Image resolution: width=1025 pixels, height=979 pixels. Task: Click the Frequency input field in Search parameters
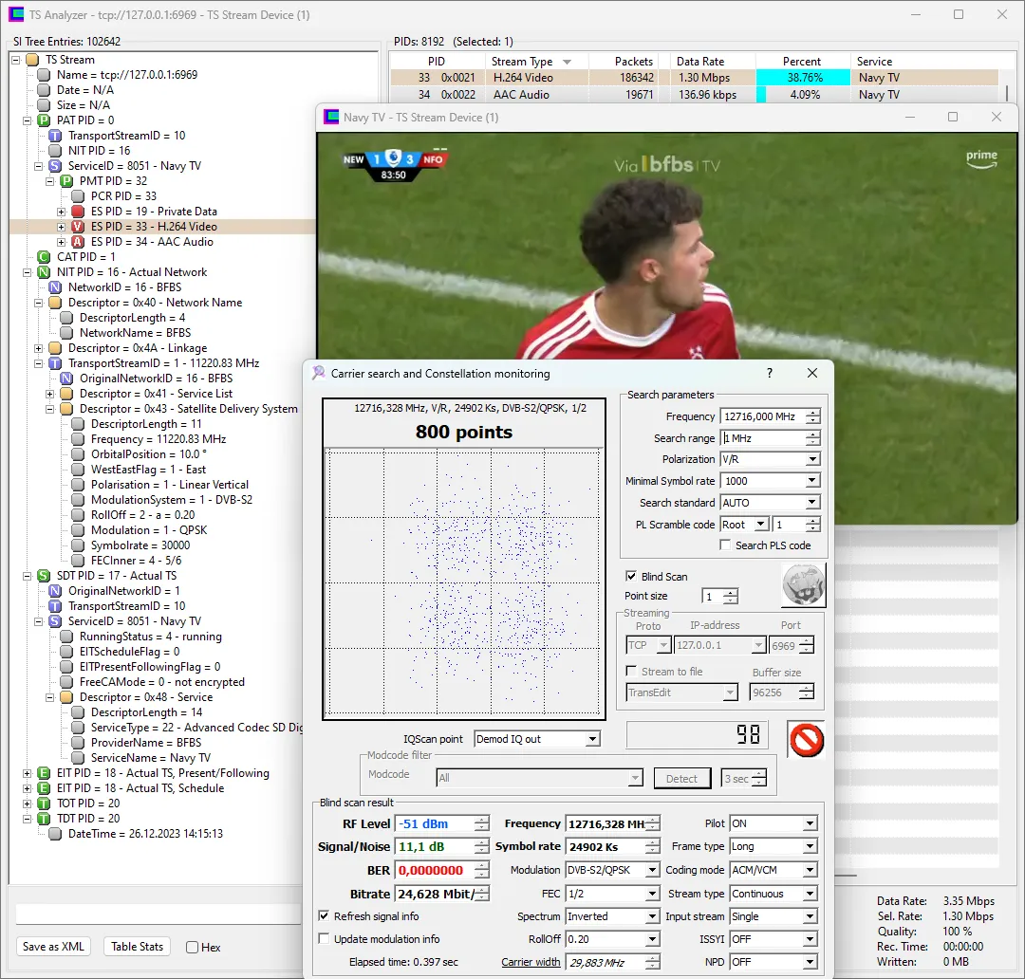click(761, 416)
